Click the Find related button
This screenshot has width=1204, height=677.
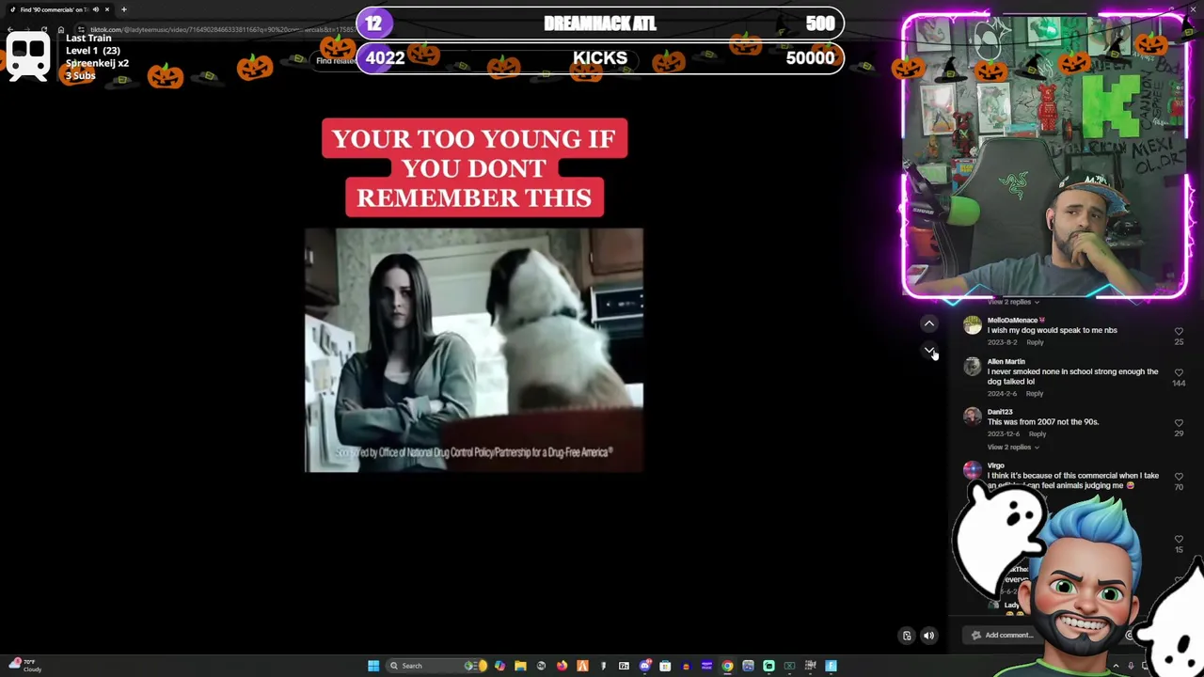335,61
